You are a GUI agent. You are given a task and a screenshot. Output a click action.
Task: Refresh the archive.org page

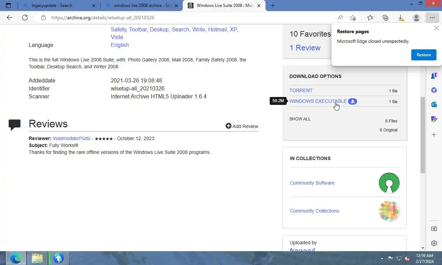(x=25, y=18)
